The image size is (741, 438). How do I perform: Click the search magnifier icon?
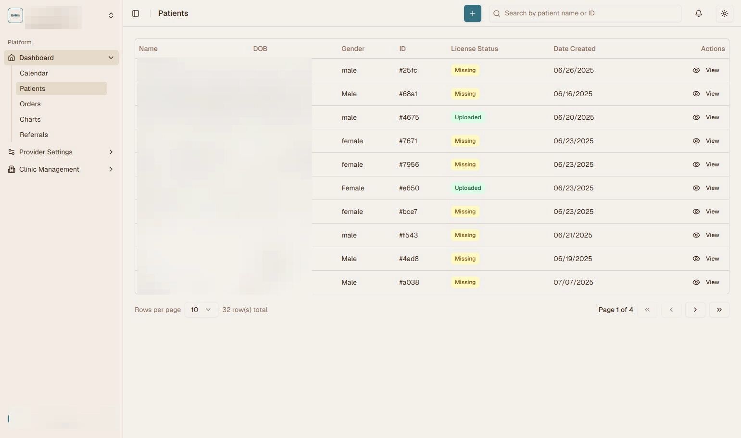497,13
